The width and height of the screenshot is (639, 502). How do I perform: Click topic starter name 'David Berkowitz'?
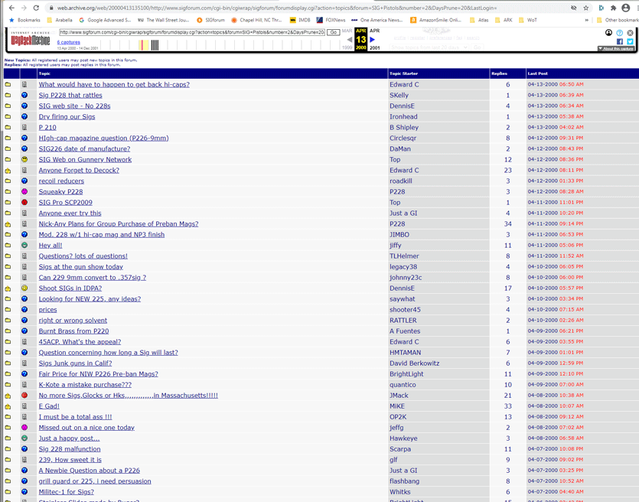point(415,363)
